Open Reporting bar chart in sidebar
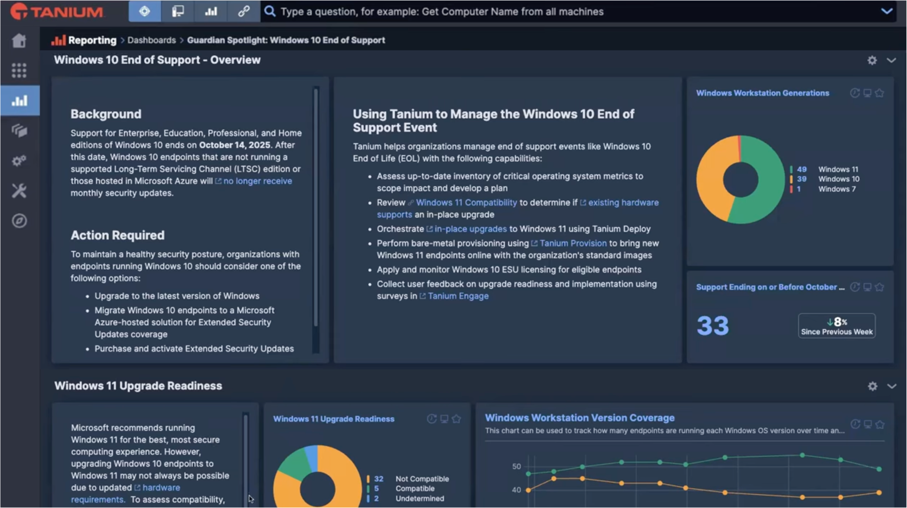Viewport: 907px width, 508px height. click(x=20, y=101)
